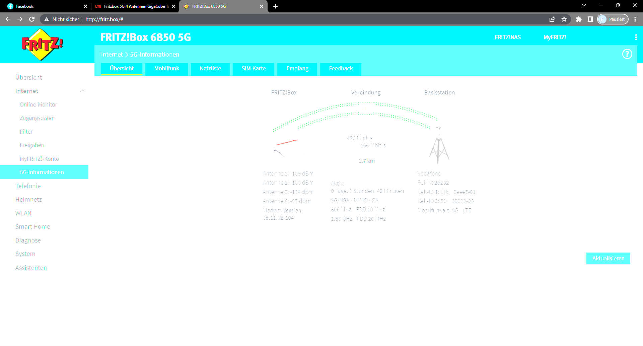This screenshot has width=643, height=346.
Task: Bookmark this page with star icon
Action: coord(564,19)
